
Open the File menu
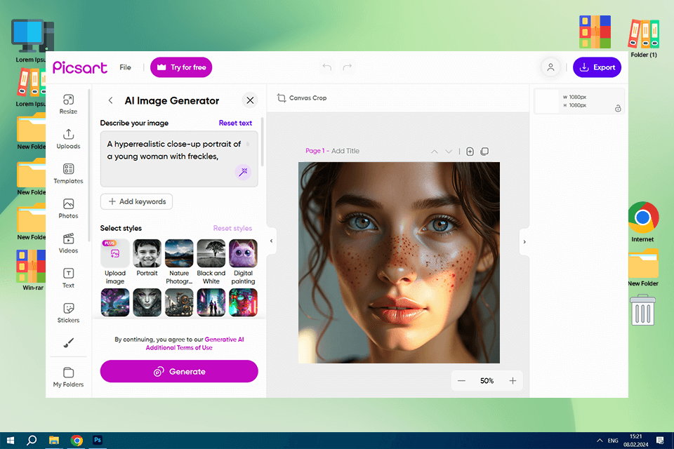tap(125, 67)
